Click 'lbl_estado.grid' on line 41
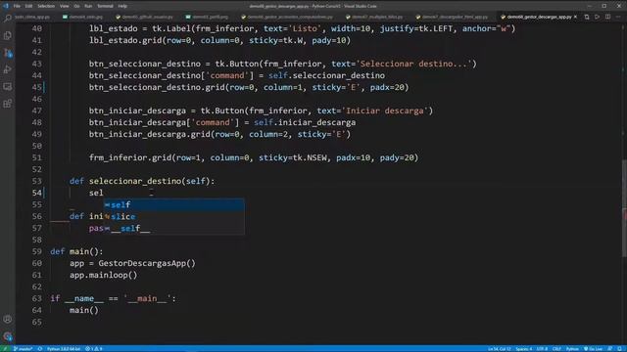Viewport: 627px width, 352px height. point(125,40)
